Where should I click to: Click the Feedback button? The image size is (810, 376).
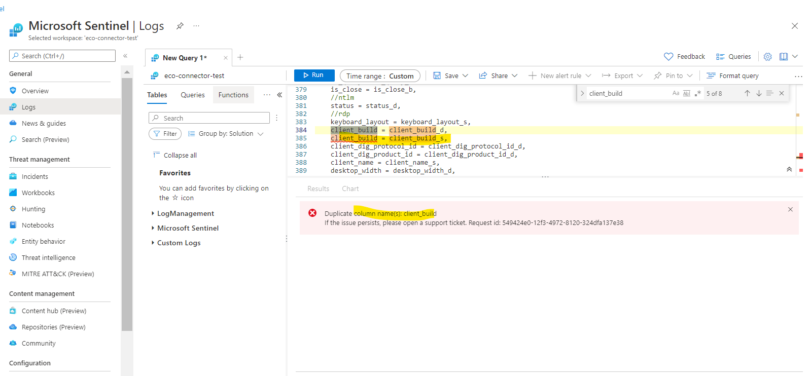684,56
